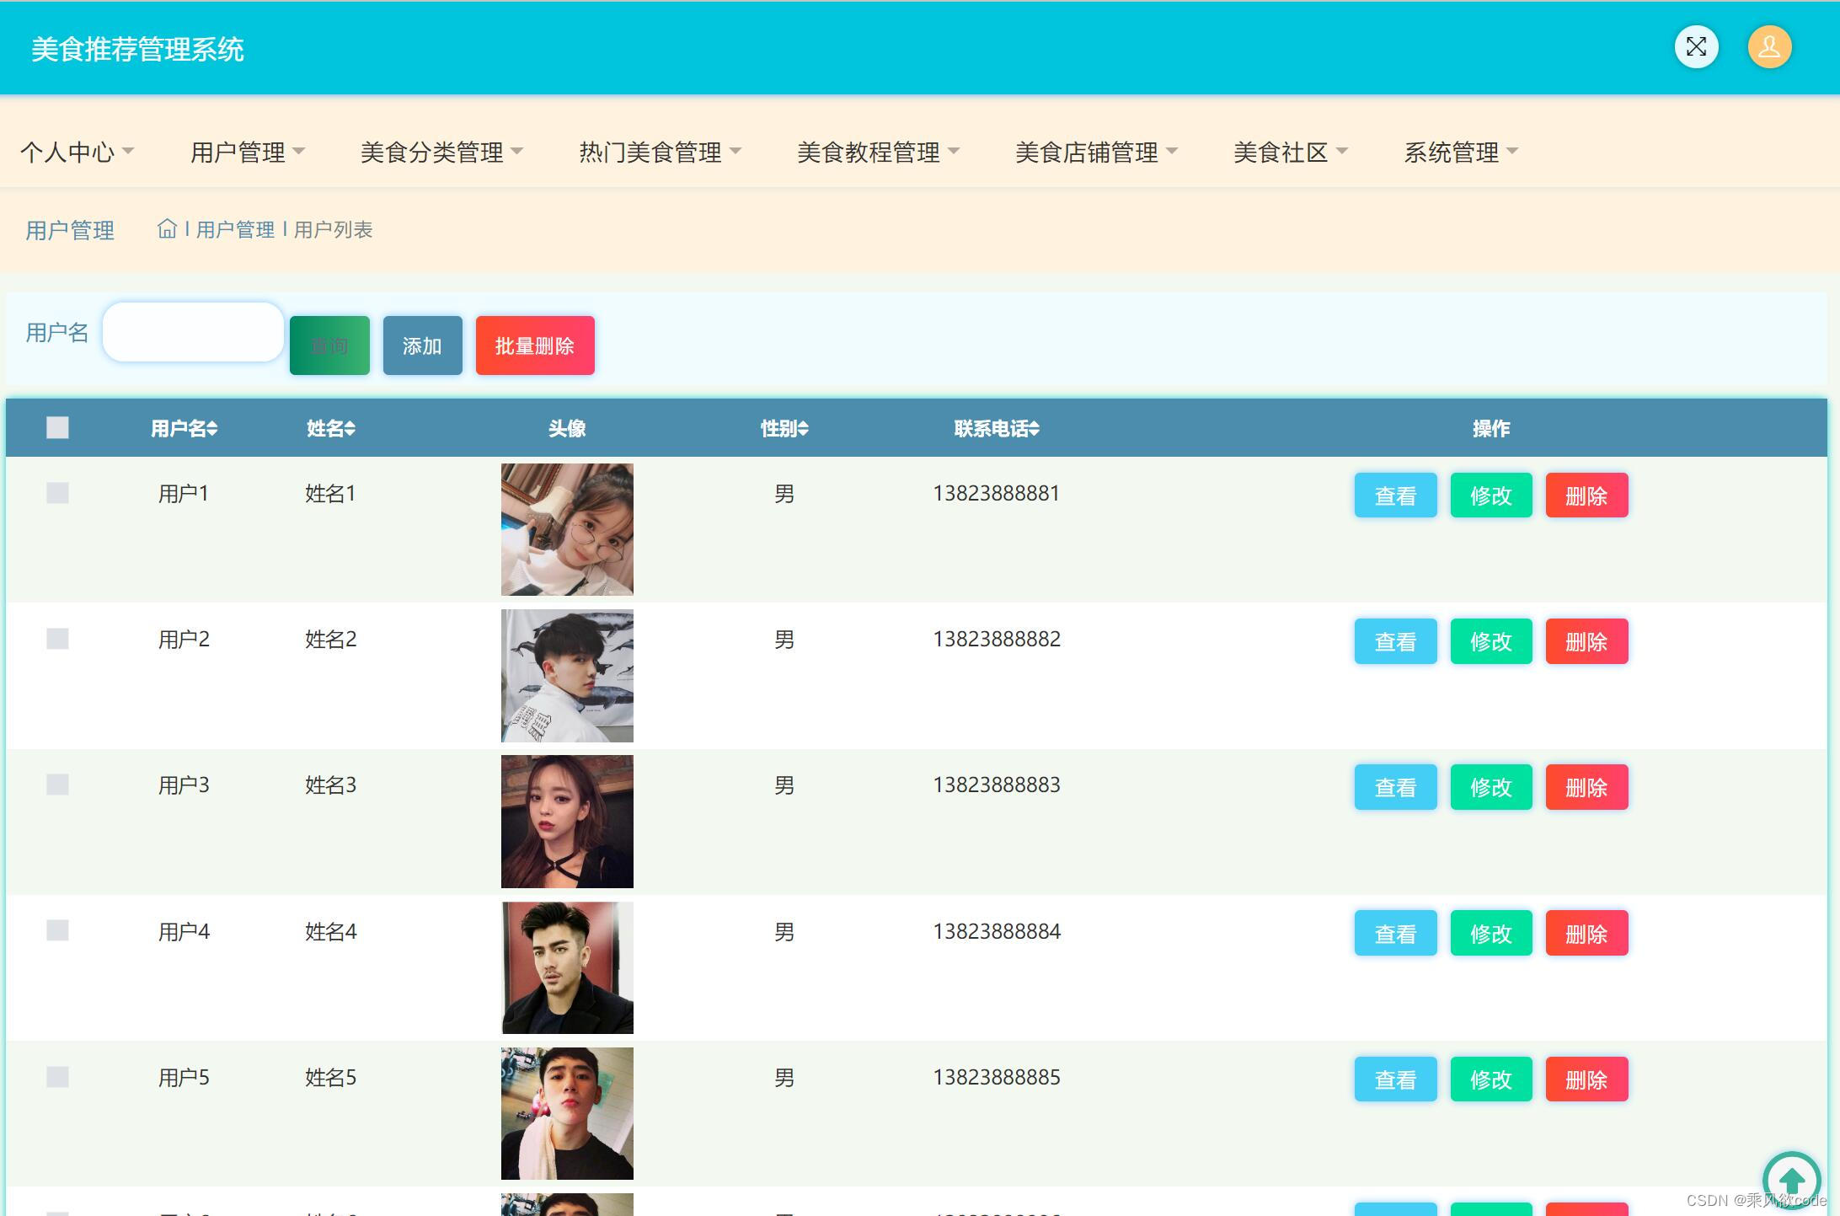This screenshot has height=1216, width=1840.
Task: Click 用户4's avatar thumbnail
Action: tap(567, 967)
